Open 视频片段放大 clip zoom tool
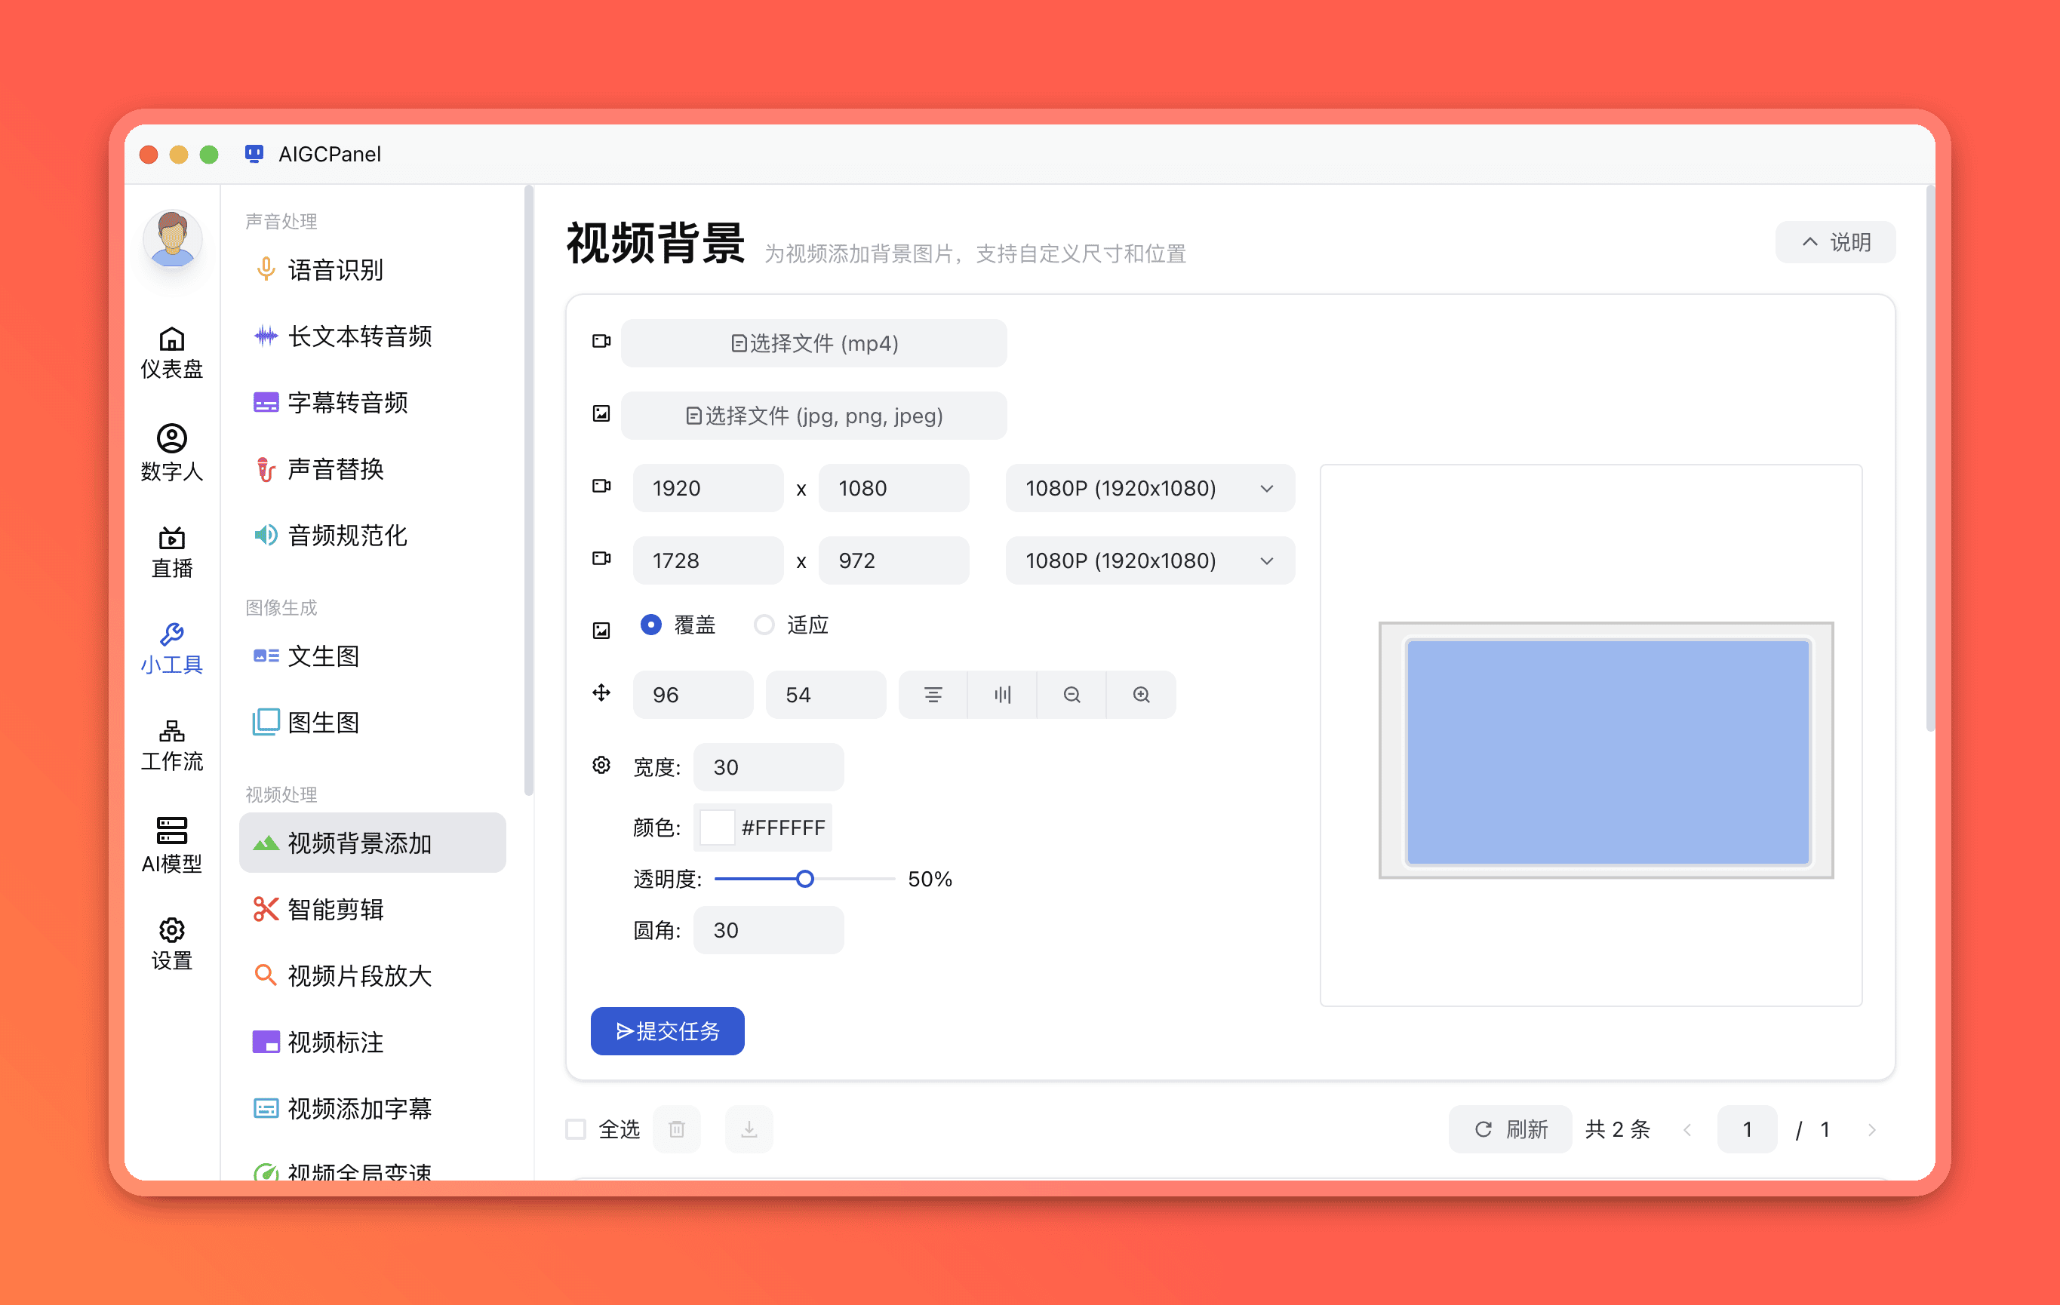The height and width of the screenshot is (1305, 2060). pos(373,976)
